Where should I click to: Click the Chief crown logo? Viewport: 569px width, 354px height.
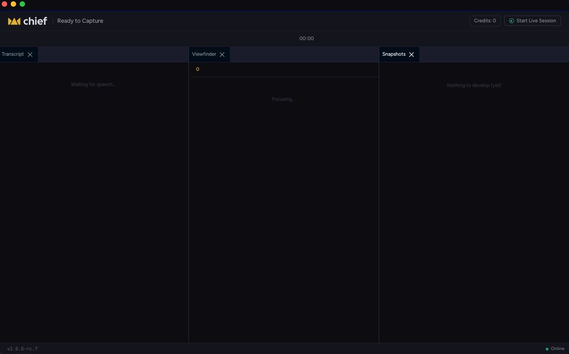point(14,21)
